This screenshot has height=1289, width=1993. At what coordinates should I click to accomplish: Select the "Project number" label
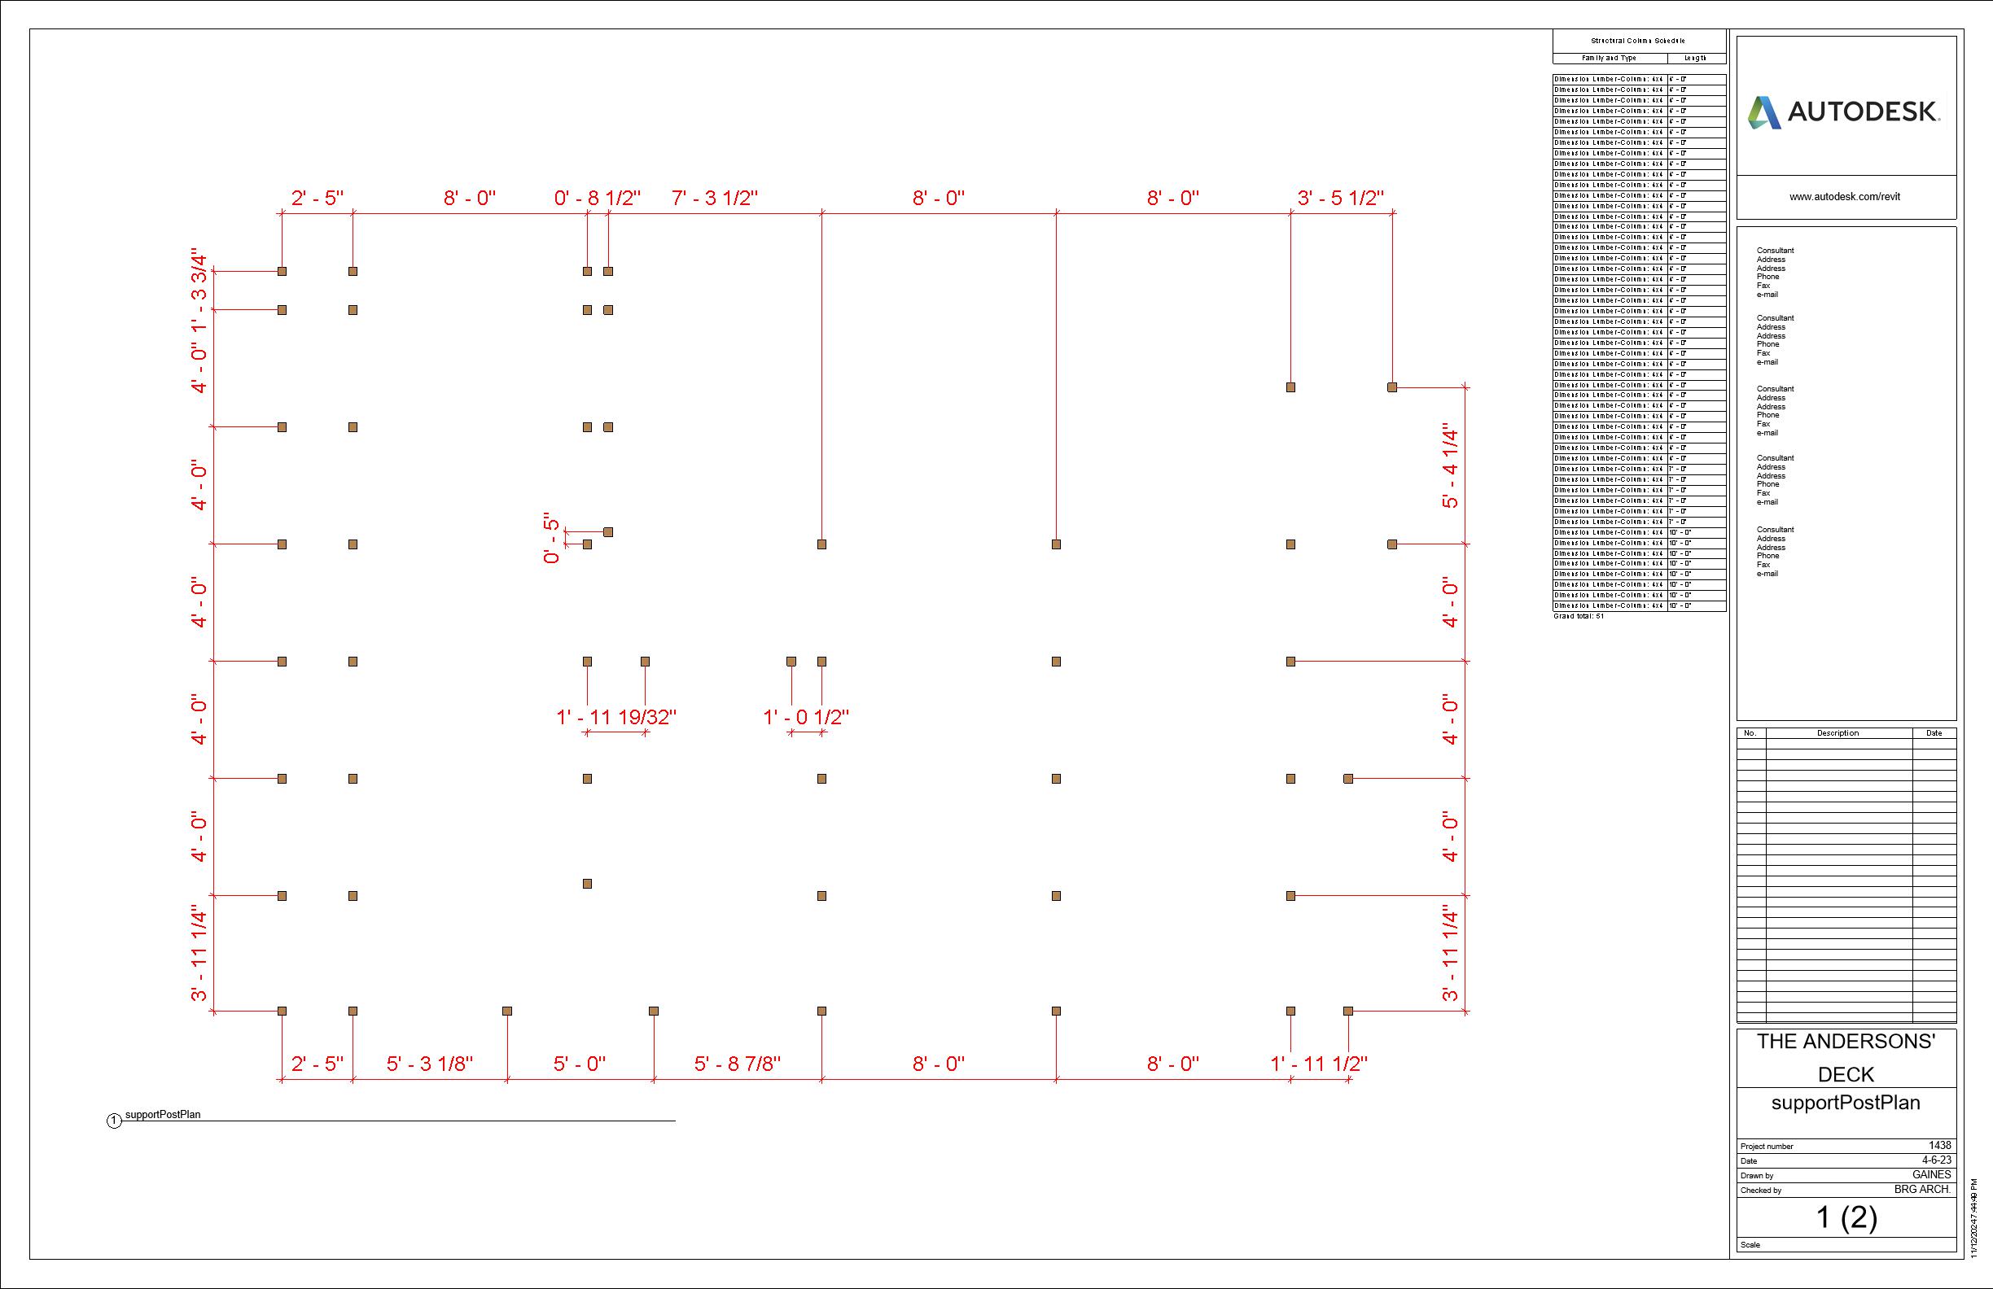pyautogui.click(x=1767, y=1147)
